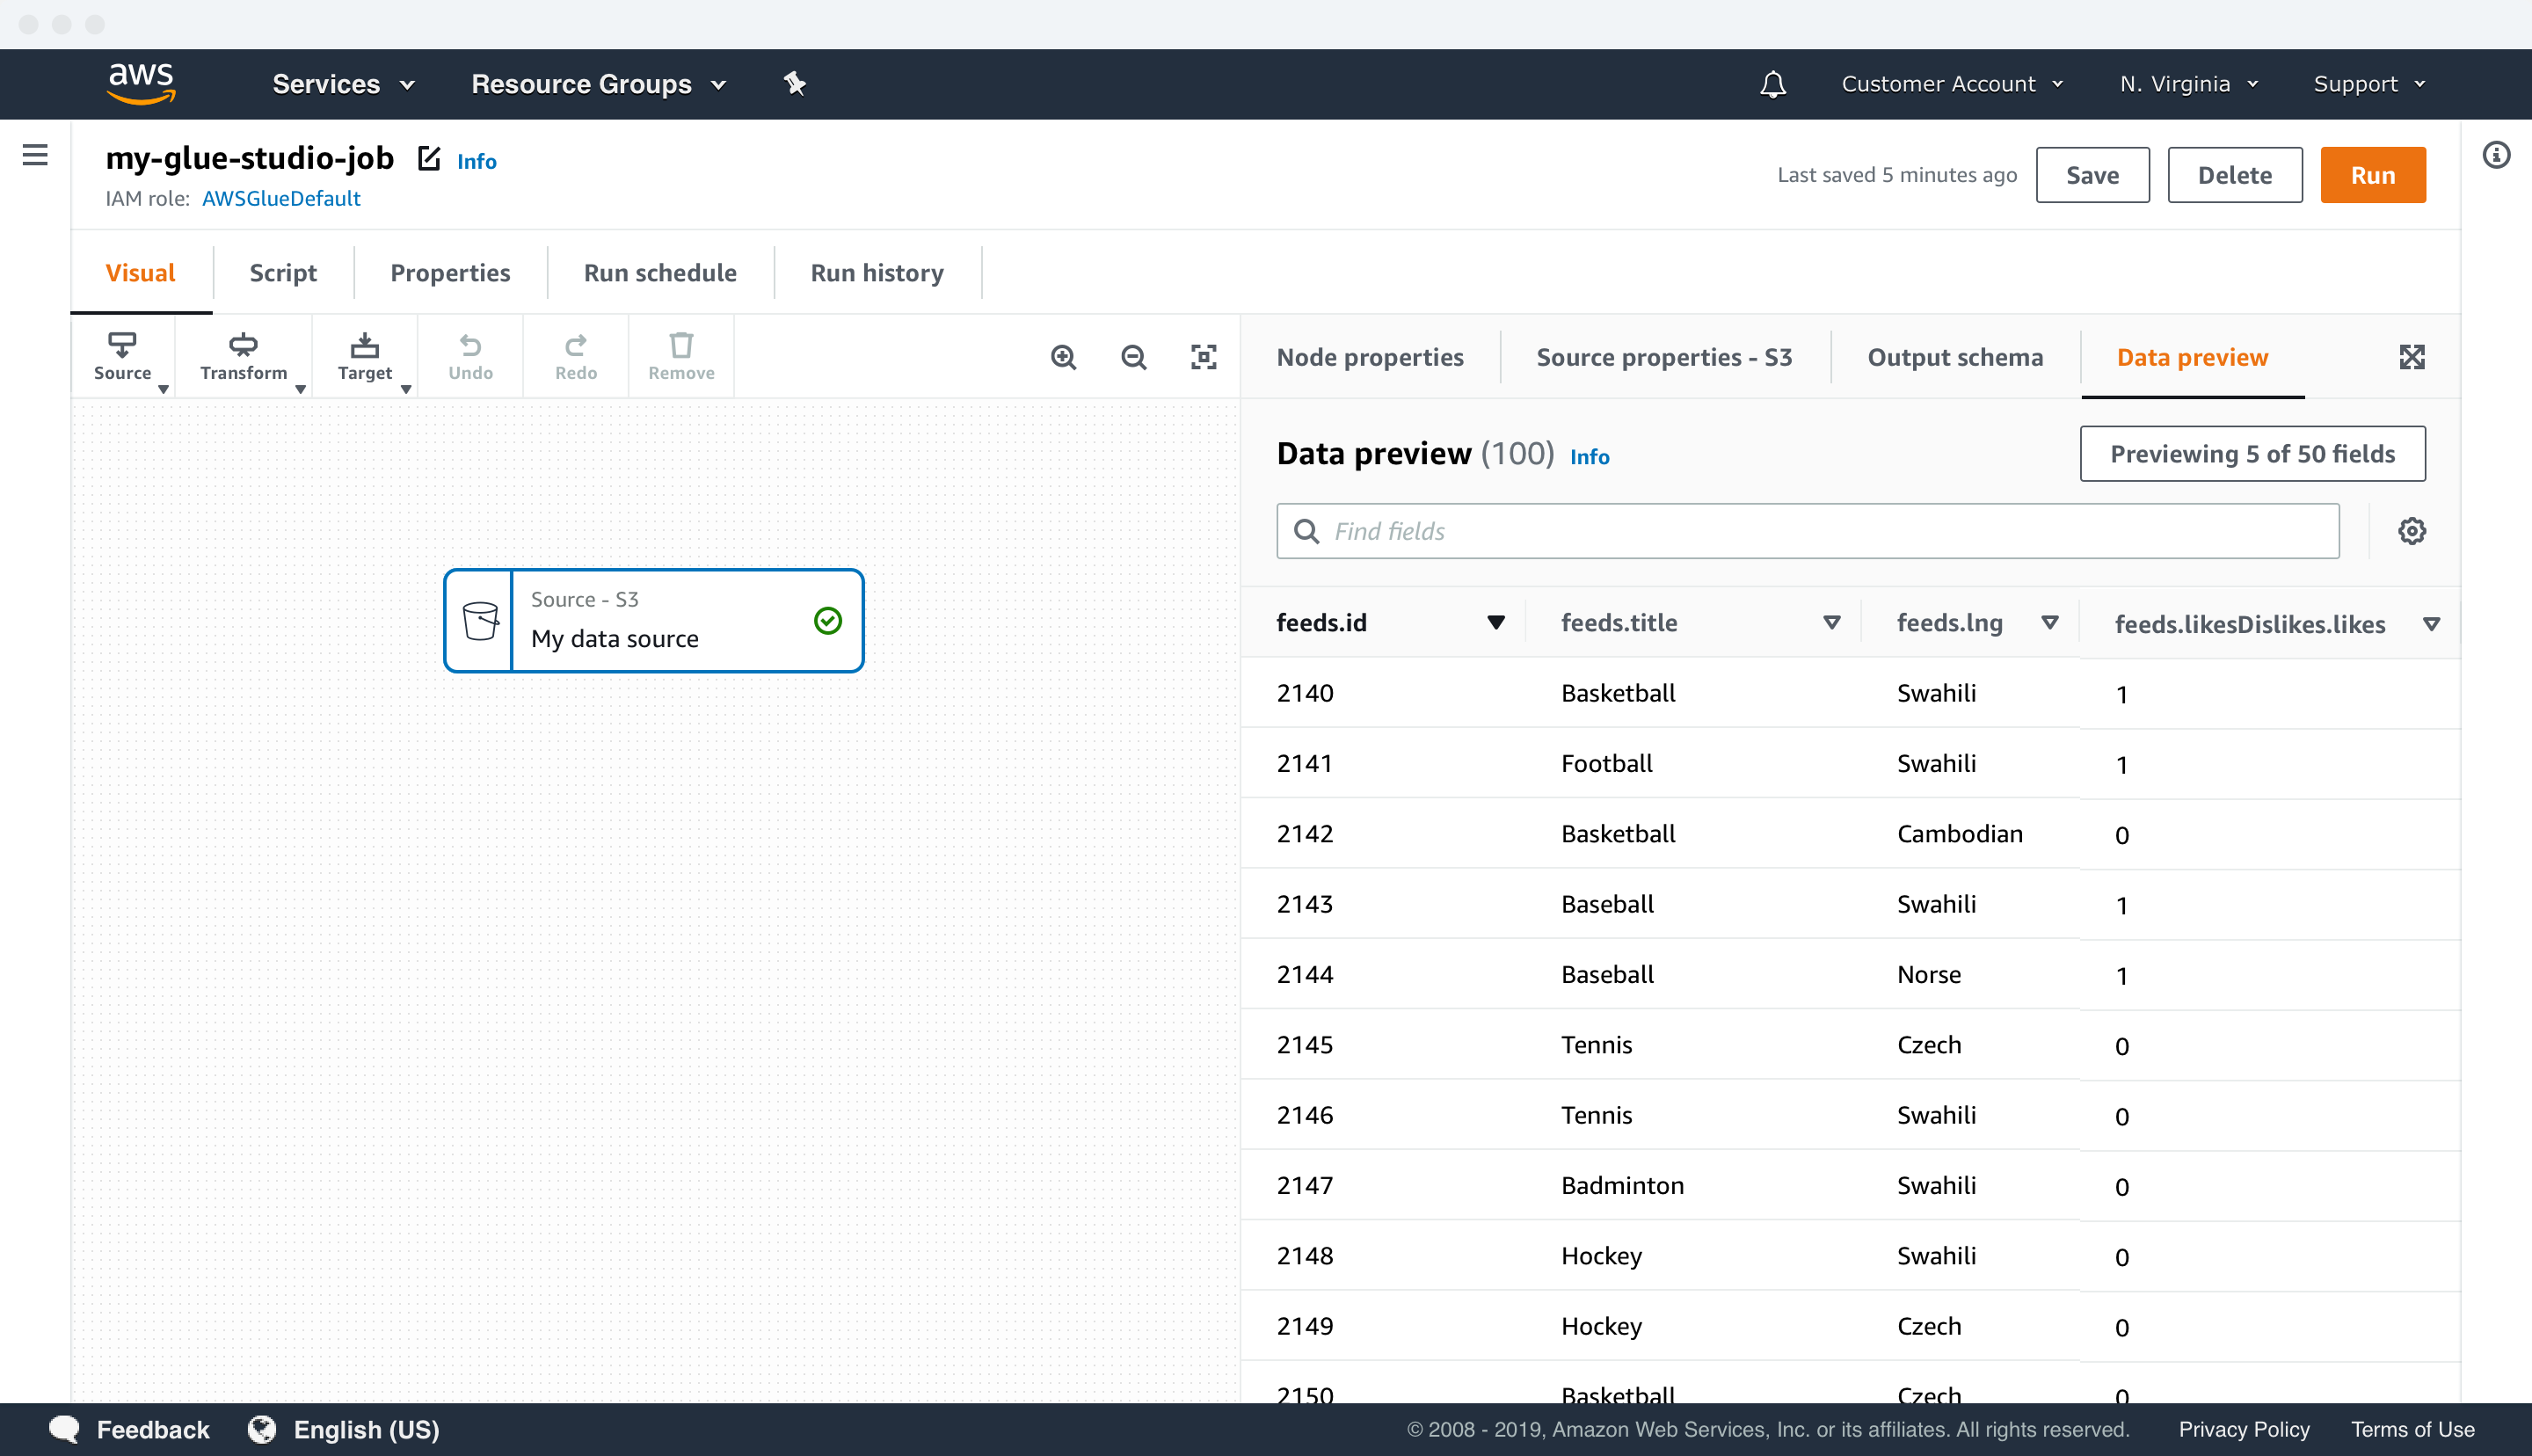This screenshot has width=2532, height=1456.
Task: Open the Output schema tab
Action: click(1955, 357)
